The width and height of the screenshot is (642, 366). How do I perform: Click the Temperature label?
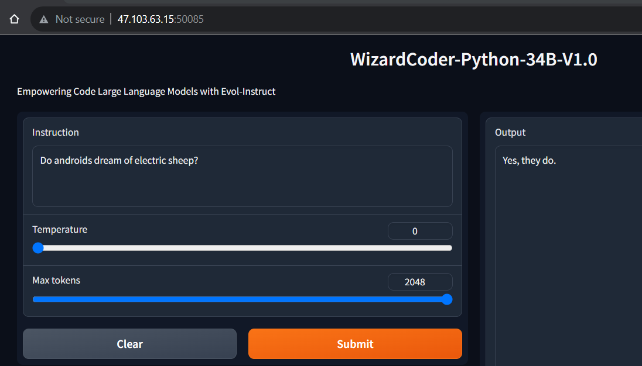(60, 229)
